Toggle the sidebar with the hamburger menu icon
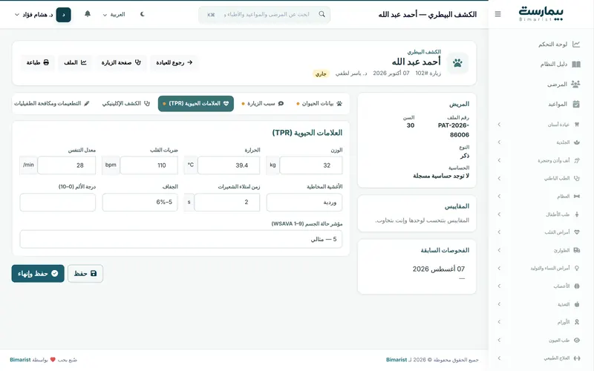This screenshot has width=594, height=371. click(x=497, y=14)
